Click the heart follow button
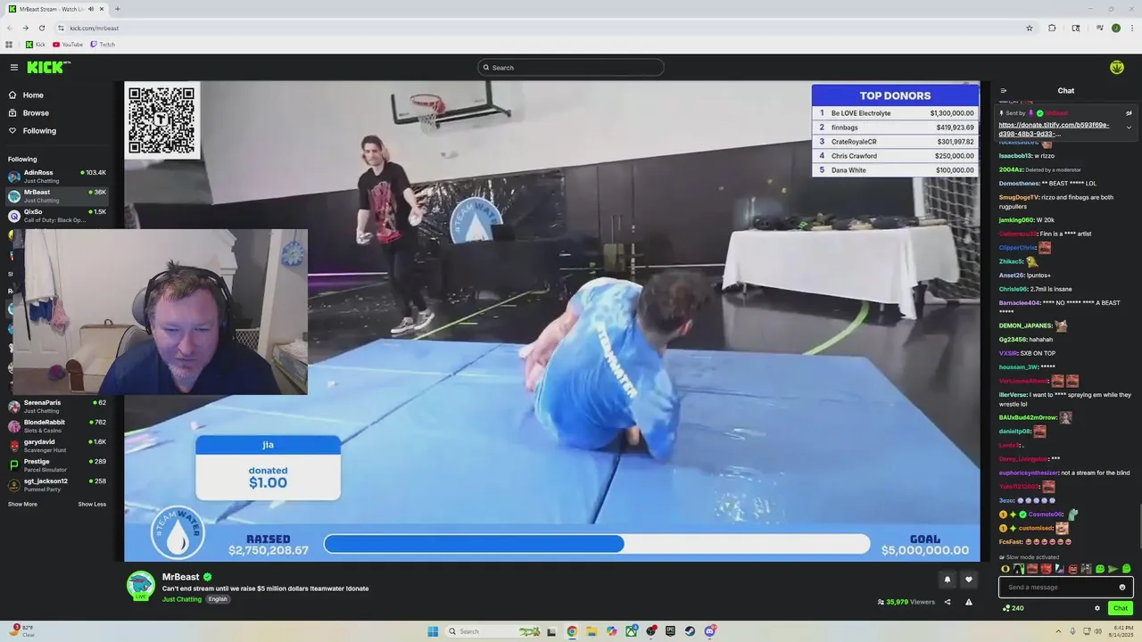Screen dimensions: 1142x642 coord(969,580)
